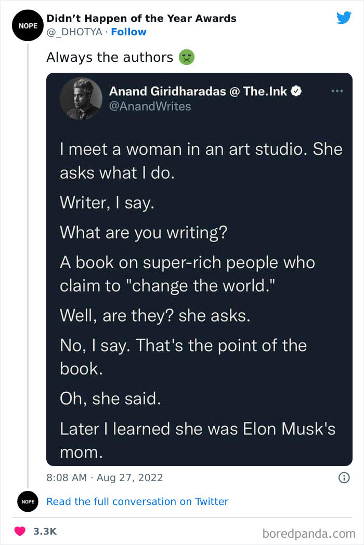Open the @AnandWrites handle
This screenshot has height=545, width=364.
click(150, 106)
